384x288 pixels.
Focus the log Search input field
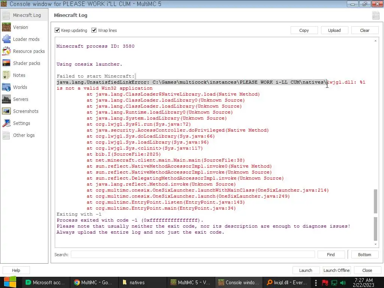(193, 255)
